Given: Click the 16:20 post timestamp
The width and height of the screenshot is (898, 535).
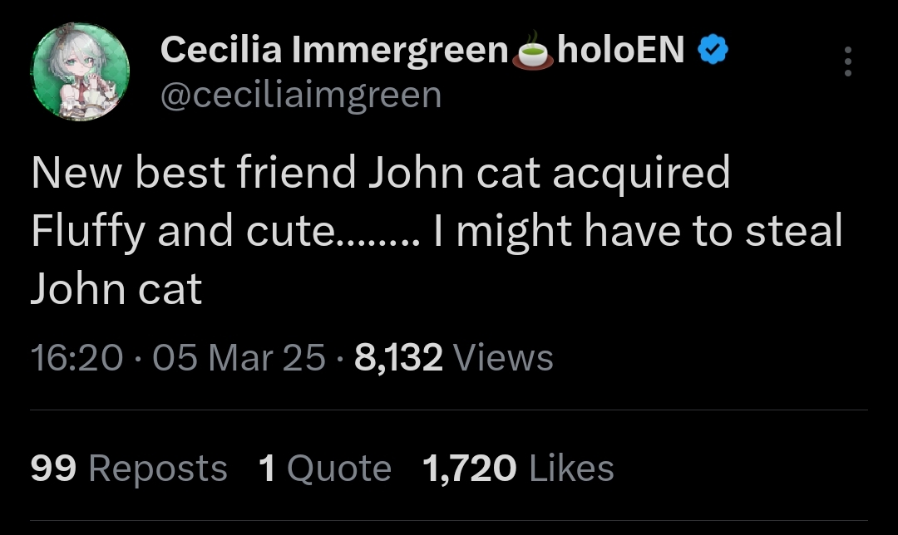Looking at the screenshot, I should [76, 358].
